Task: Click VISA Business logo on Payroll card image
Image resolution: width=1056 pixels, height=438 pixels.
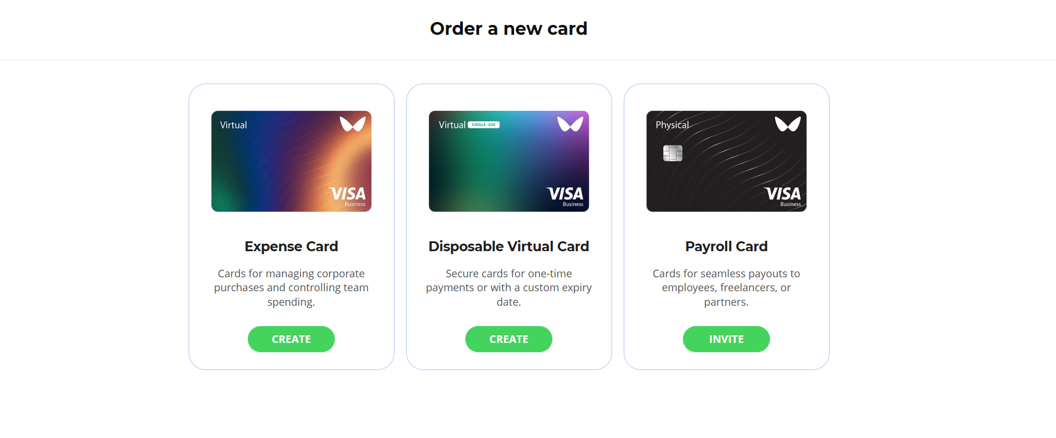Action: click(x=783, y=196)
